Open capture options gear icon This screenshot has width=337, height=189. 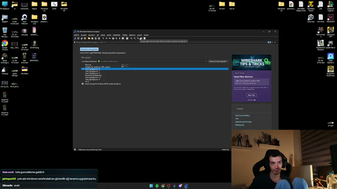tap(85, 38)
